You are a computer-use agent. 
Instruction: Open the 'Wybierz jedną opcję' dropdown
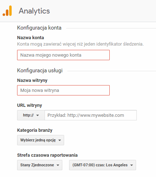pos(41,140)
